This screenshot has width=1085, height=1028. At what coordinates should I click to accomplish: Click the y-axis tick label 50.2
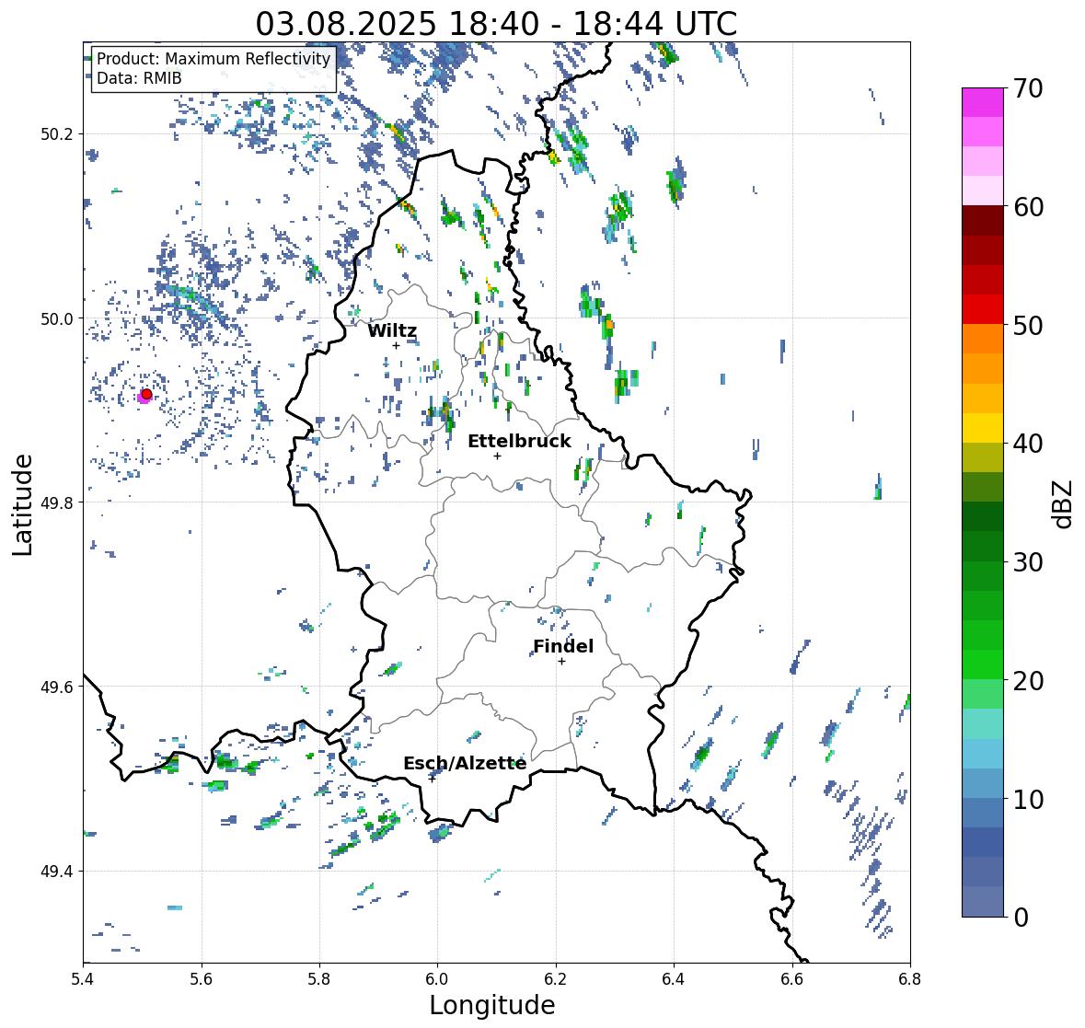[57, 134]
